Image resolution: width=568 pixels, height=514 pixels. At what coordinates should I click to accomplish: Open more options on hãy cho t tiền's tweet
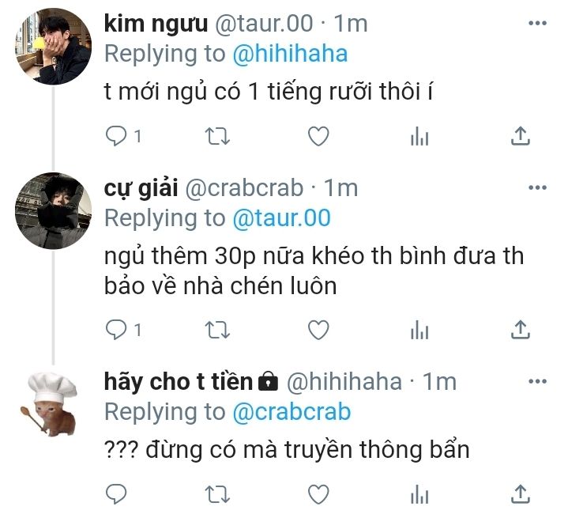[x=537, y=381]
